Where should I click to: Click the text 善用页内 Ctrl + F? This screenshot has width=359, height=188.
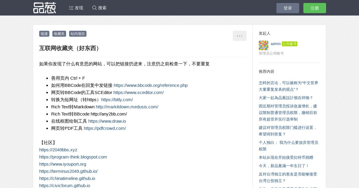tap(68, 78)
